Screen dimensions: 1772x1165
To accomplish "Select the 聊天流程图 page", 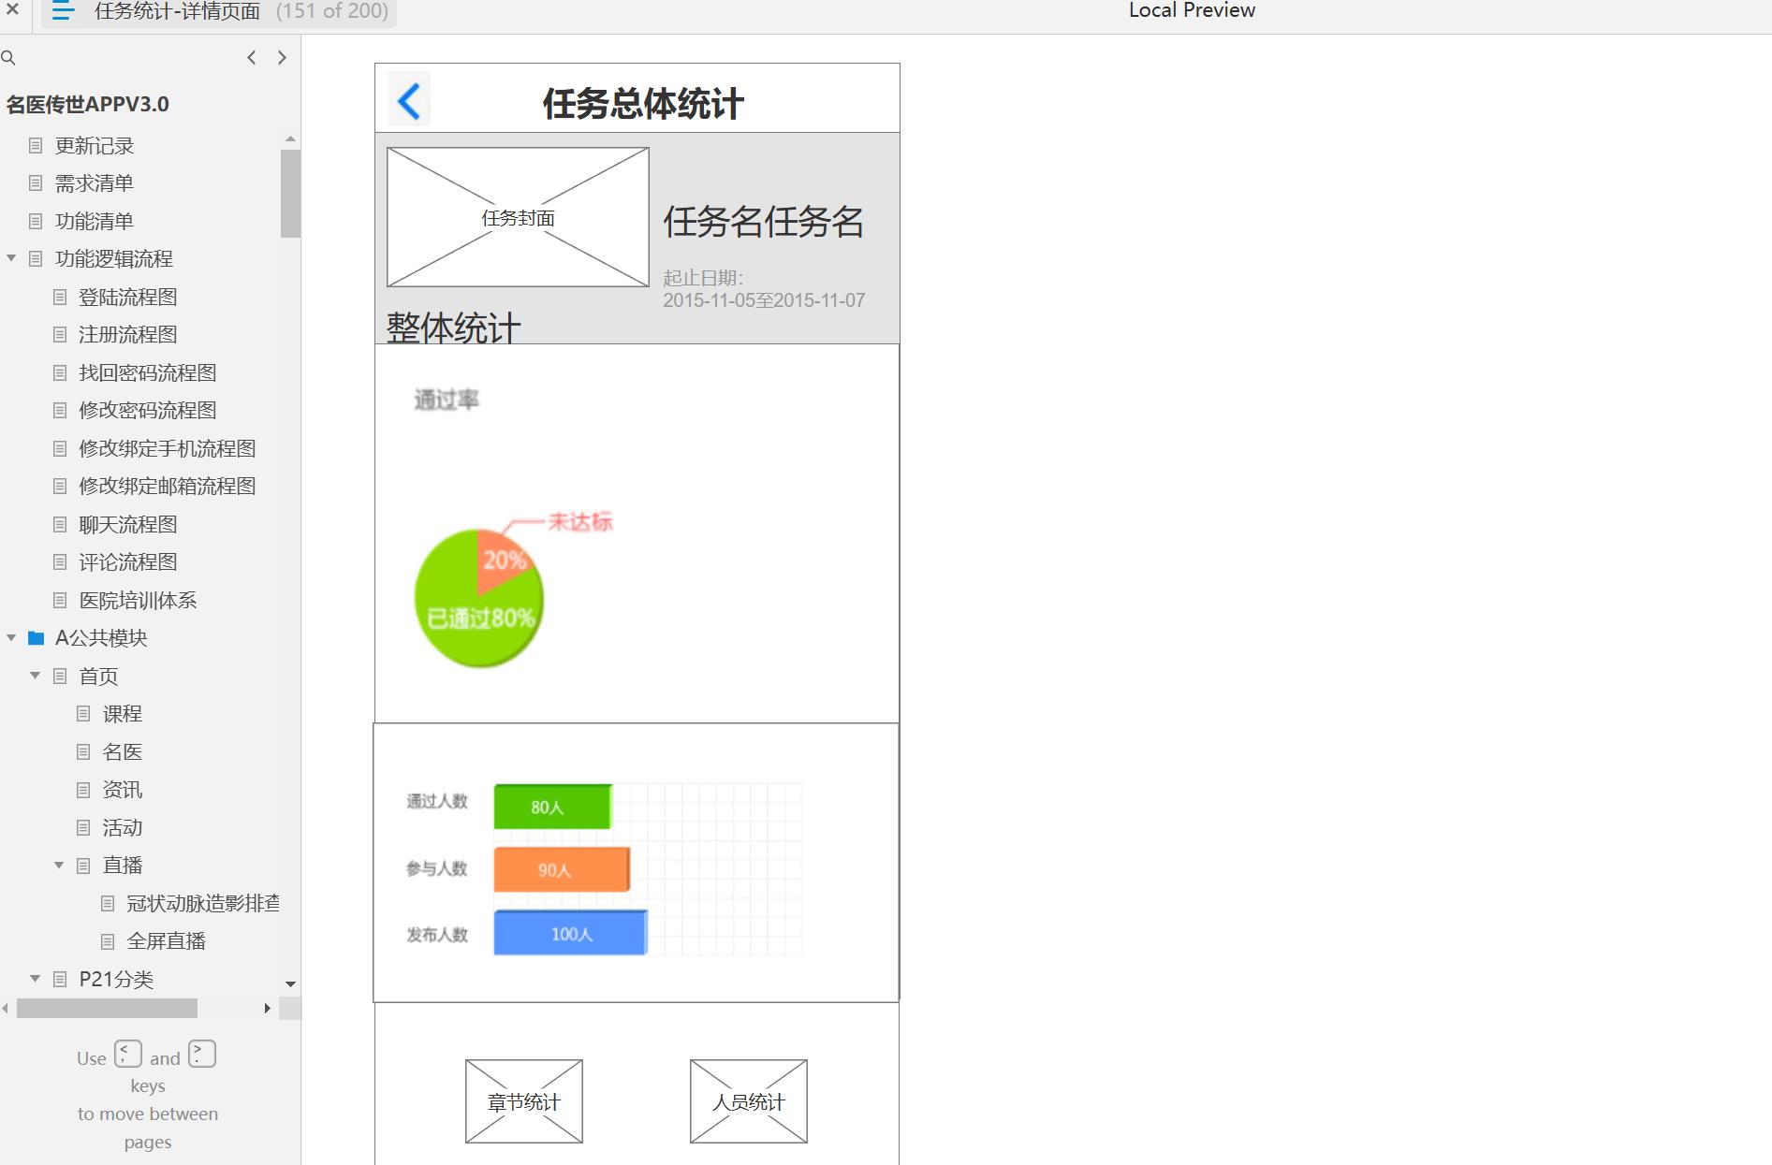I will pyautogui.click(x=128, y=524).
